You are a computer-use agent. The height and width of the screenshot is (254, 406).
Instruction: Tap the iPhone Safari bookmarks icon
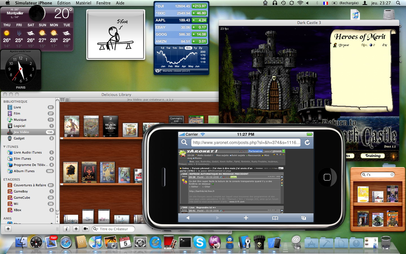click(275, 218)
